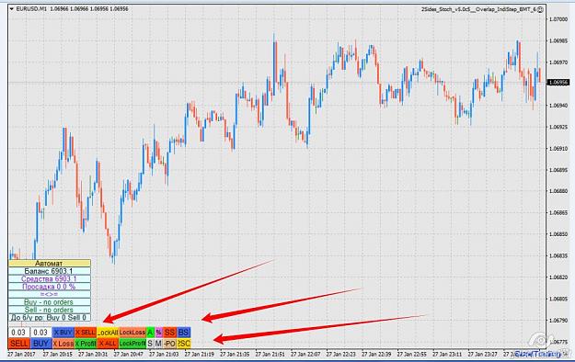The height and width of the screenshot is (362, 575).
Task: Click the Buy - no orders row
Action: pyautogui.click(x=50, y=302)
